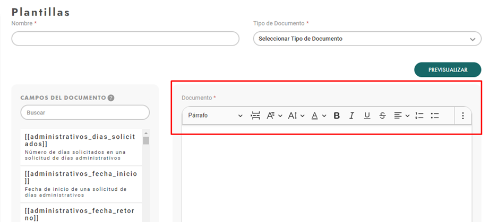Viewport: 489px width, 222px height.
Task: Insert a page break in the editor toolbar
Action: click(x=255, y=116)
